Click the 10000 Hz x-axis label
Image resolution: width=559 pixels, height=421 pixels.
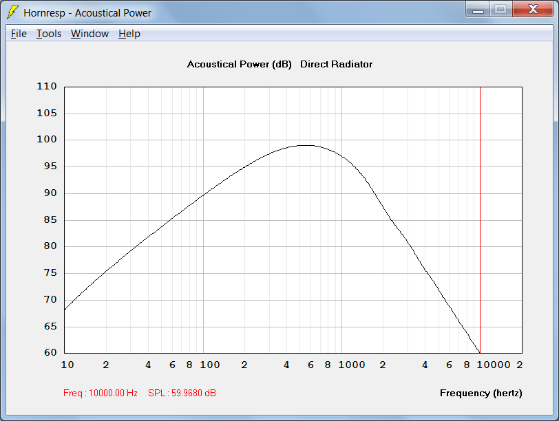click(494, 365)
